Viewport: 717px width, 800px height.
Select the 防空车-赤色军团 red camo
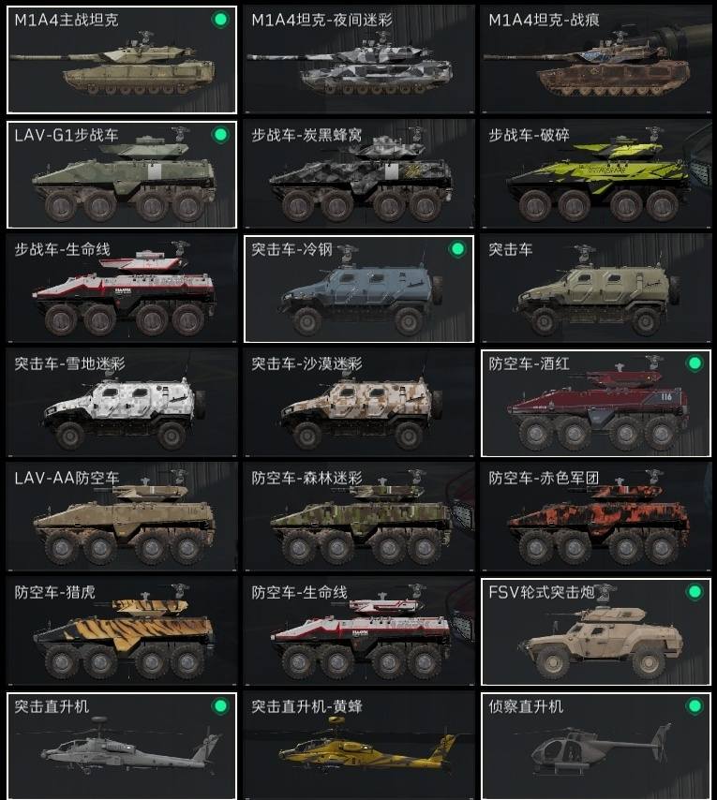pos(596,517)
